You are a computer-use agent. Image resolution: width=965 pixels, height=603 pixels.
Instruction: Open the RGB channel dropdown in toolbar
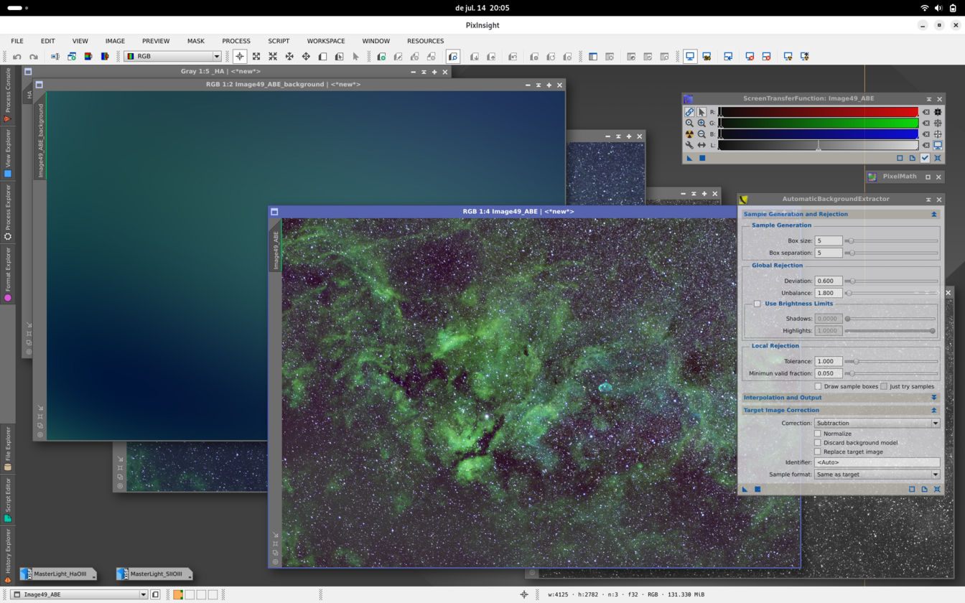(172, 56)
